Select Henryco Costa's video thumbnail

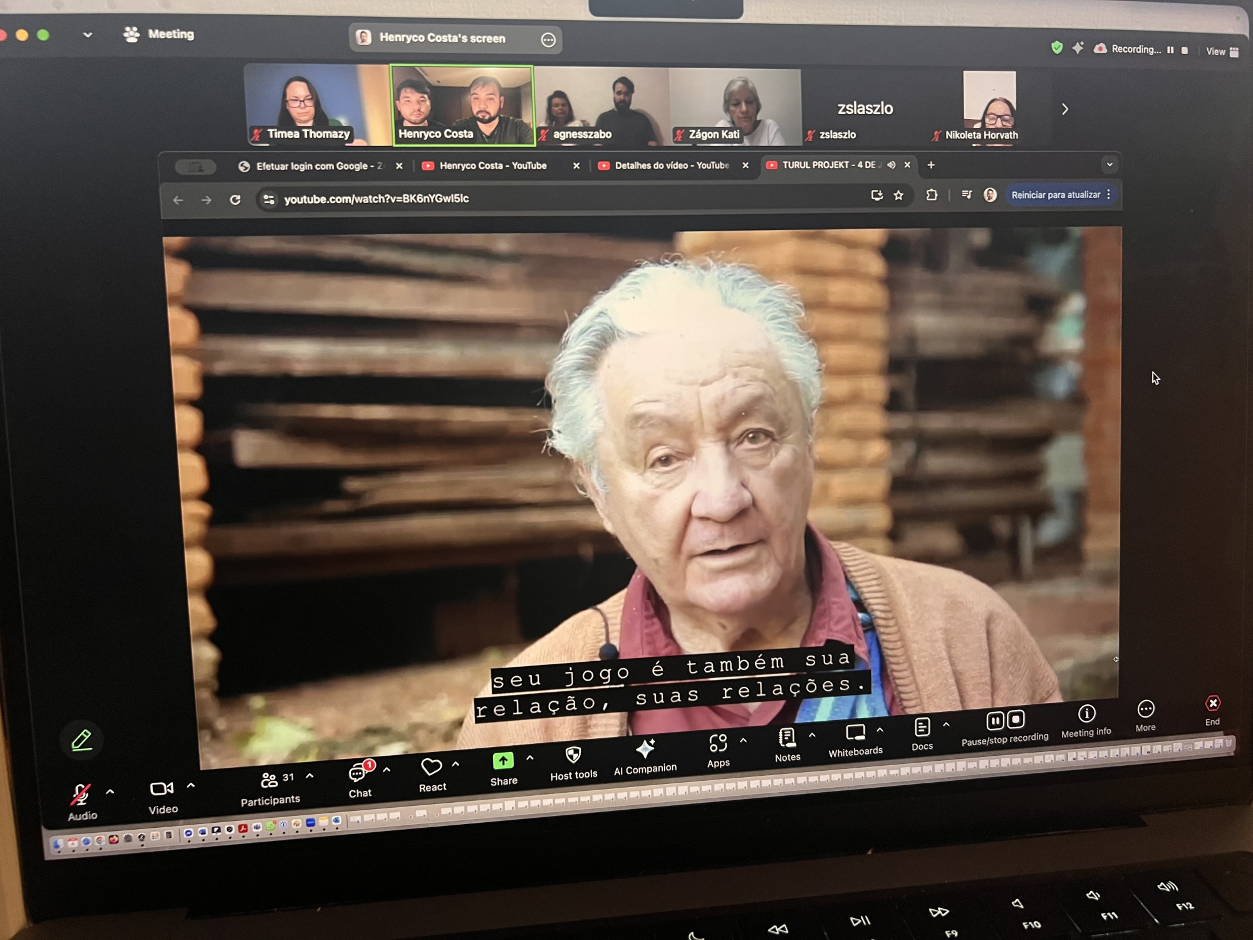coord(462,105)
